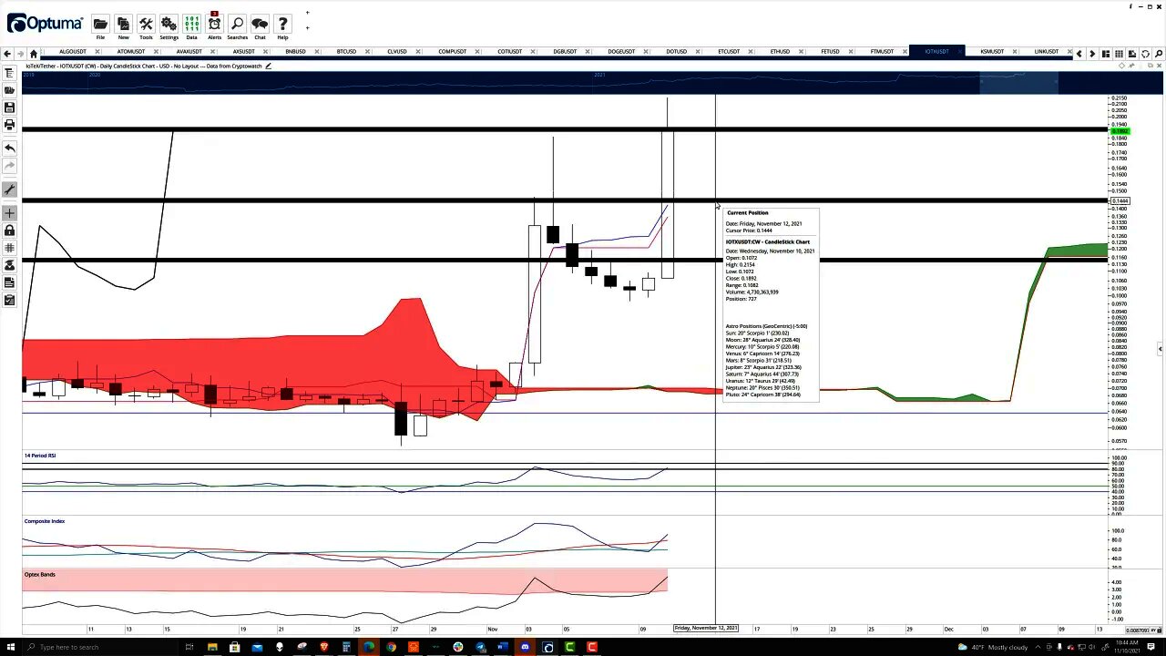This screenshot has height=656, width=1166.
Task: Open the Tools icon
Action: 146,24
